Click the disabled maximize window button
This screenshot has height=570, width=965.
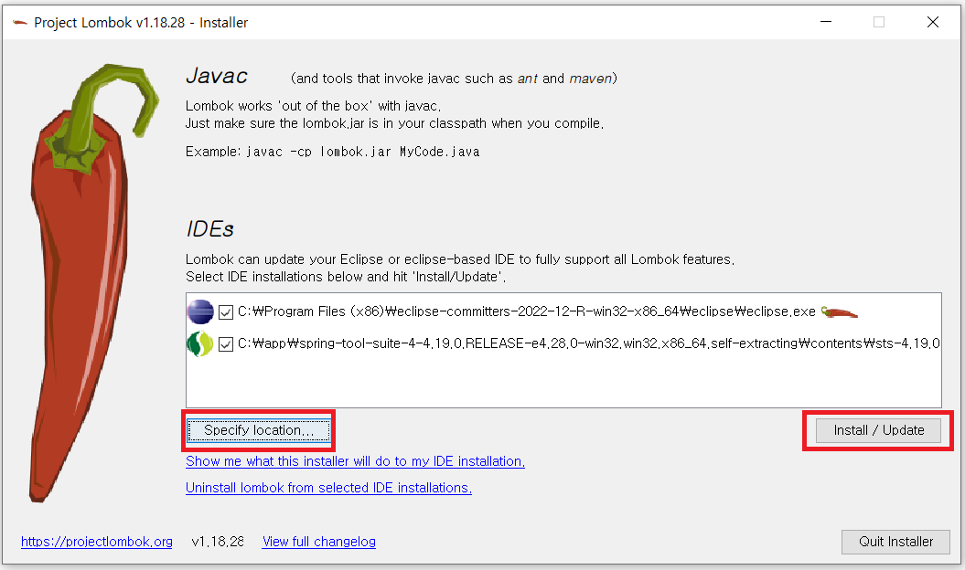879,22
